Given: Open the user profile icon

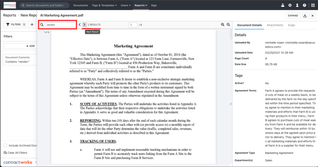Looking at the screenshot, I should 297,5.
